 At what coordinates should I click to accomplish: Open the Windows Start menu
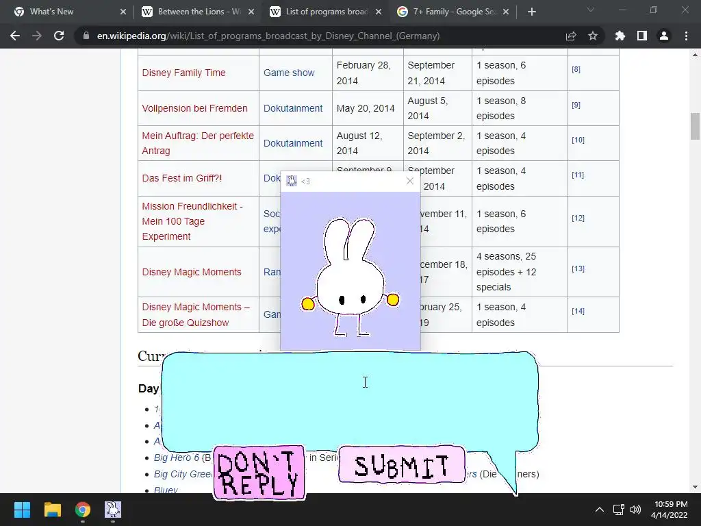(22, 510)
